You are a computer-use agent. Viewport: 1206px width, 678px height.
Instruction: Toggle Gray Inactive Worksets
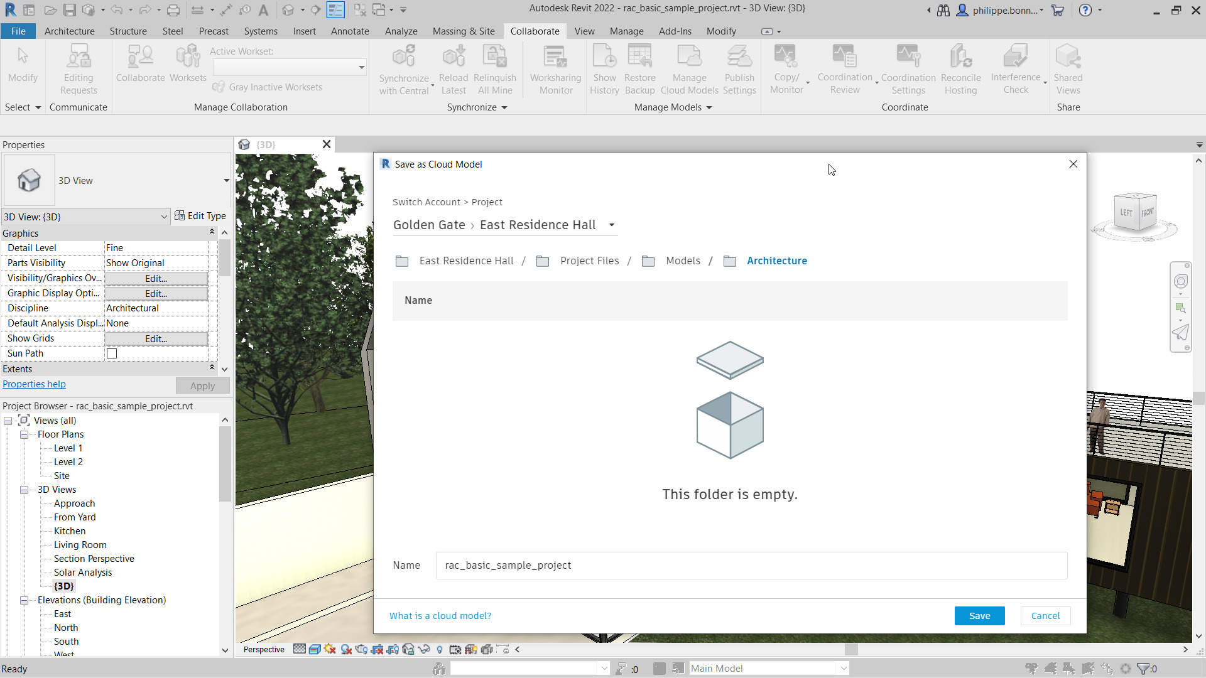[x=268, y=87]
